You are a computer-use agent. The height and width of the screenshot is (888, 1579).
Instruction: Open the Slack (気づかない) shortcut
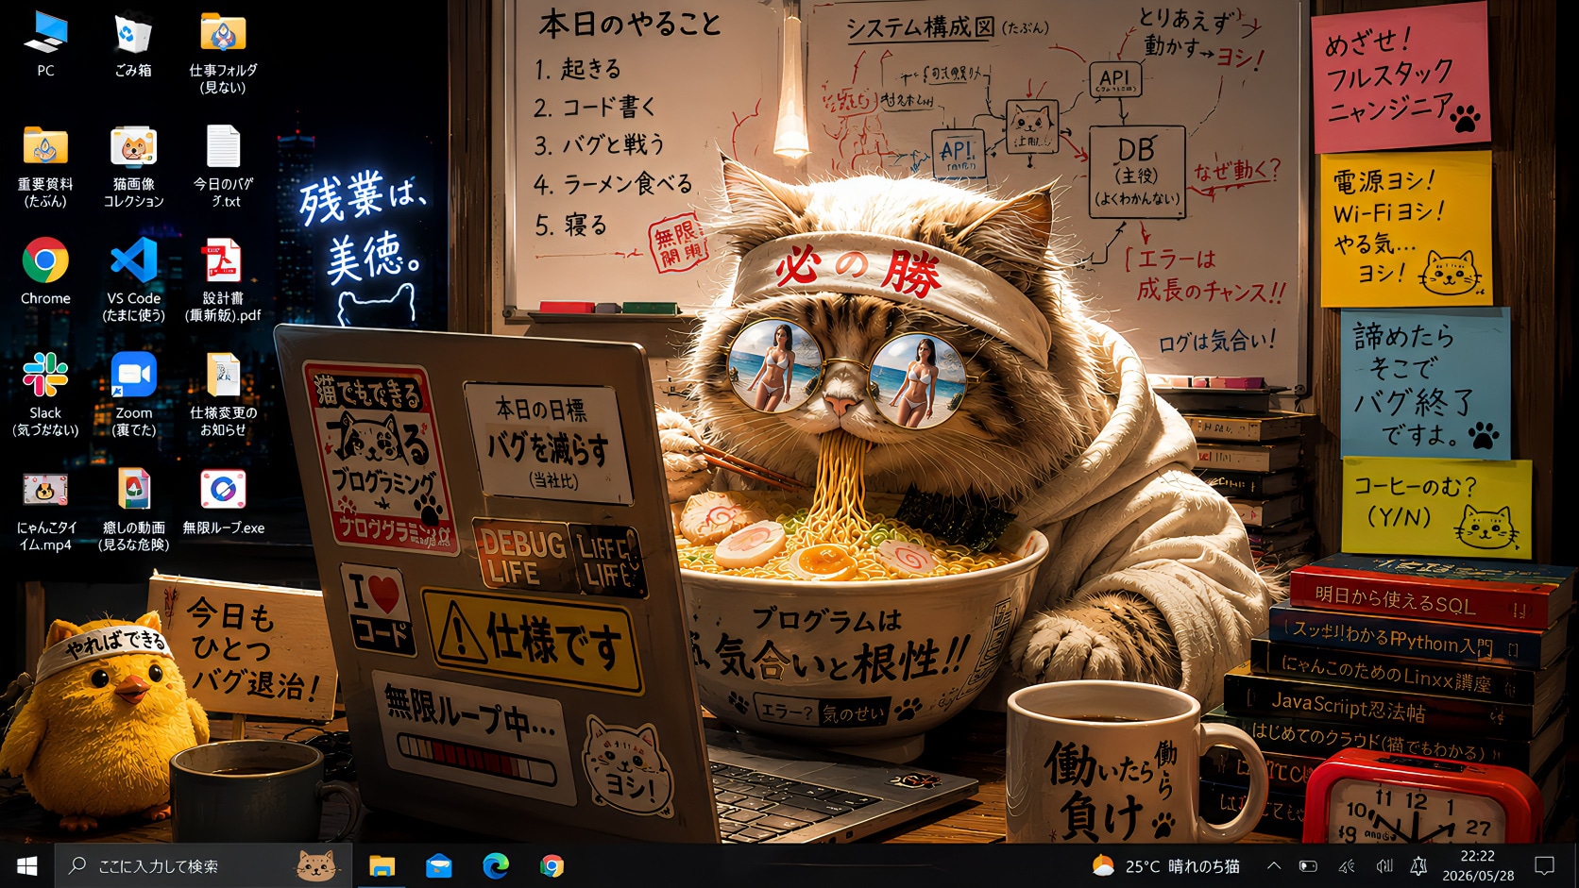click(x=45, y=394)
